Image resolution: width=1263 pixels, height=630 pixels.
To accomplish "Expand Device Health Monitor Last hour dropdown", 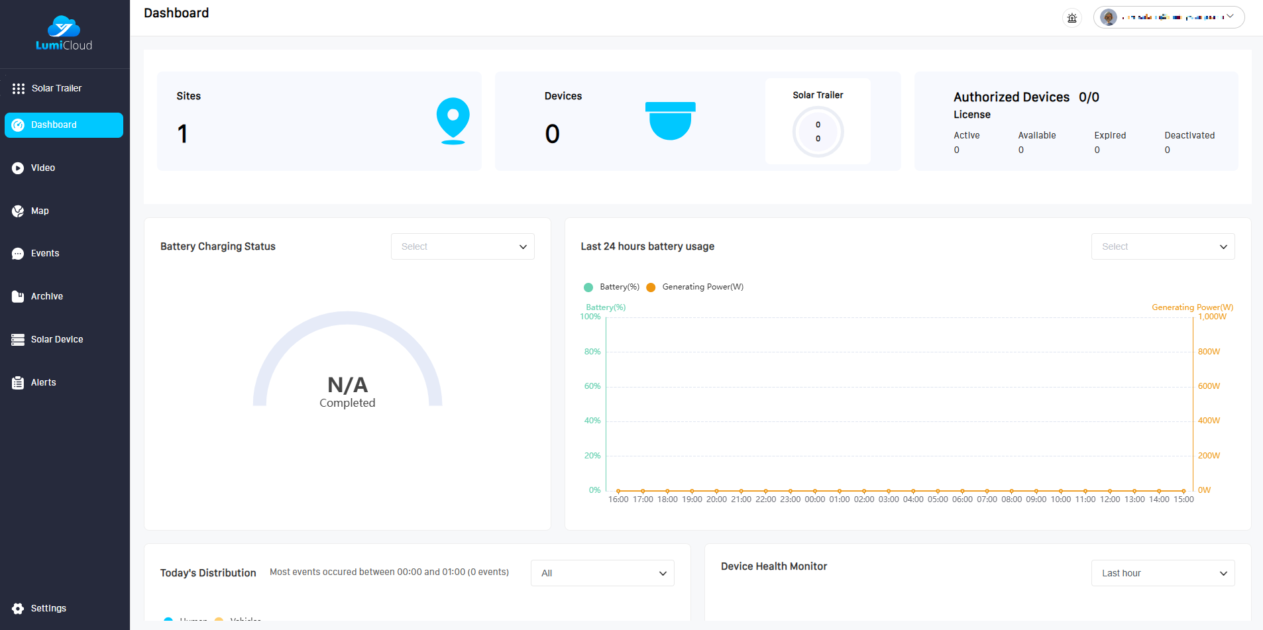I will click(x=1162, y=573).
